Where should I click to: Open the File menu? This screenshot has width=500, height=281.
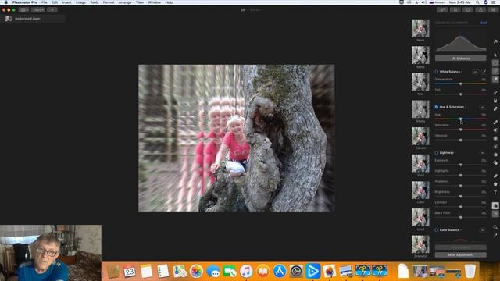coord(45,2)
